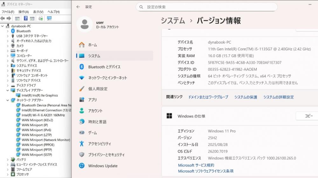The height and width of the screenshot is (178, 318).
Task: Collapse the ディスプレイ アダプター category
Action: tap(8, 90)
